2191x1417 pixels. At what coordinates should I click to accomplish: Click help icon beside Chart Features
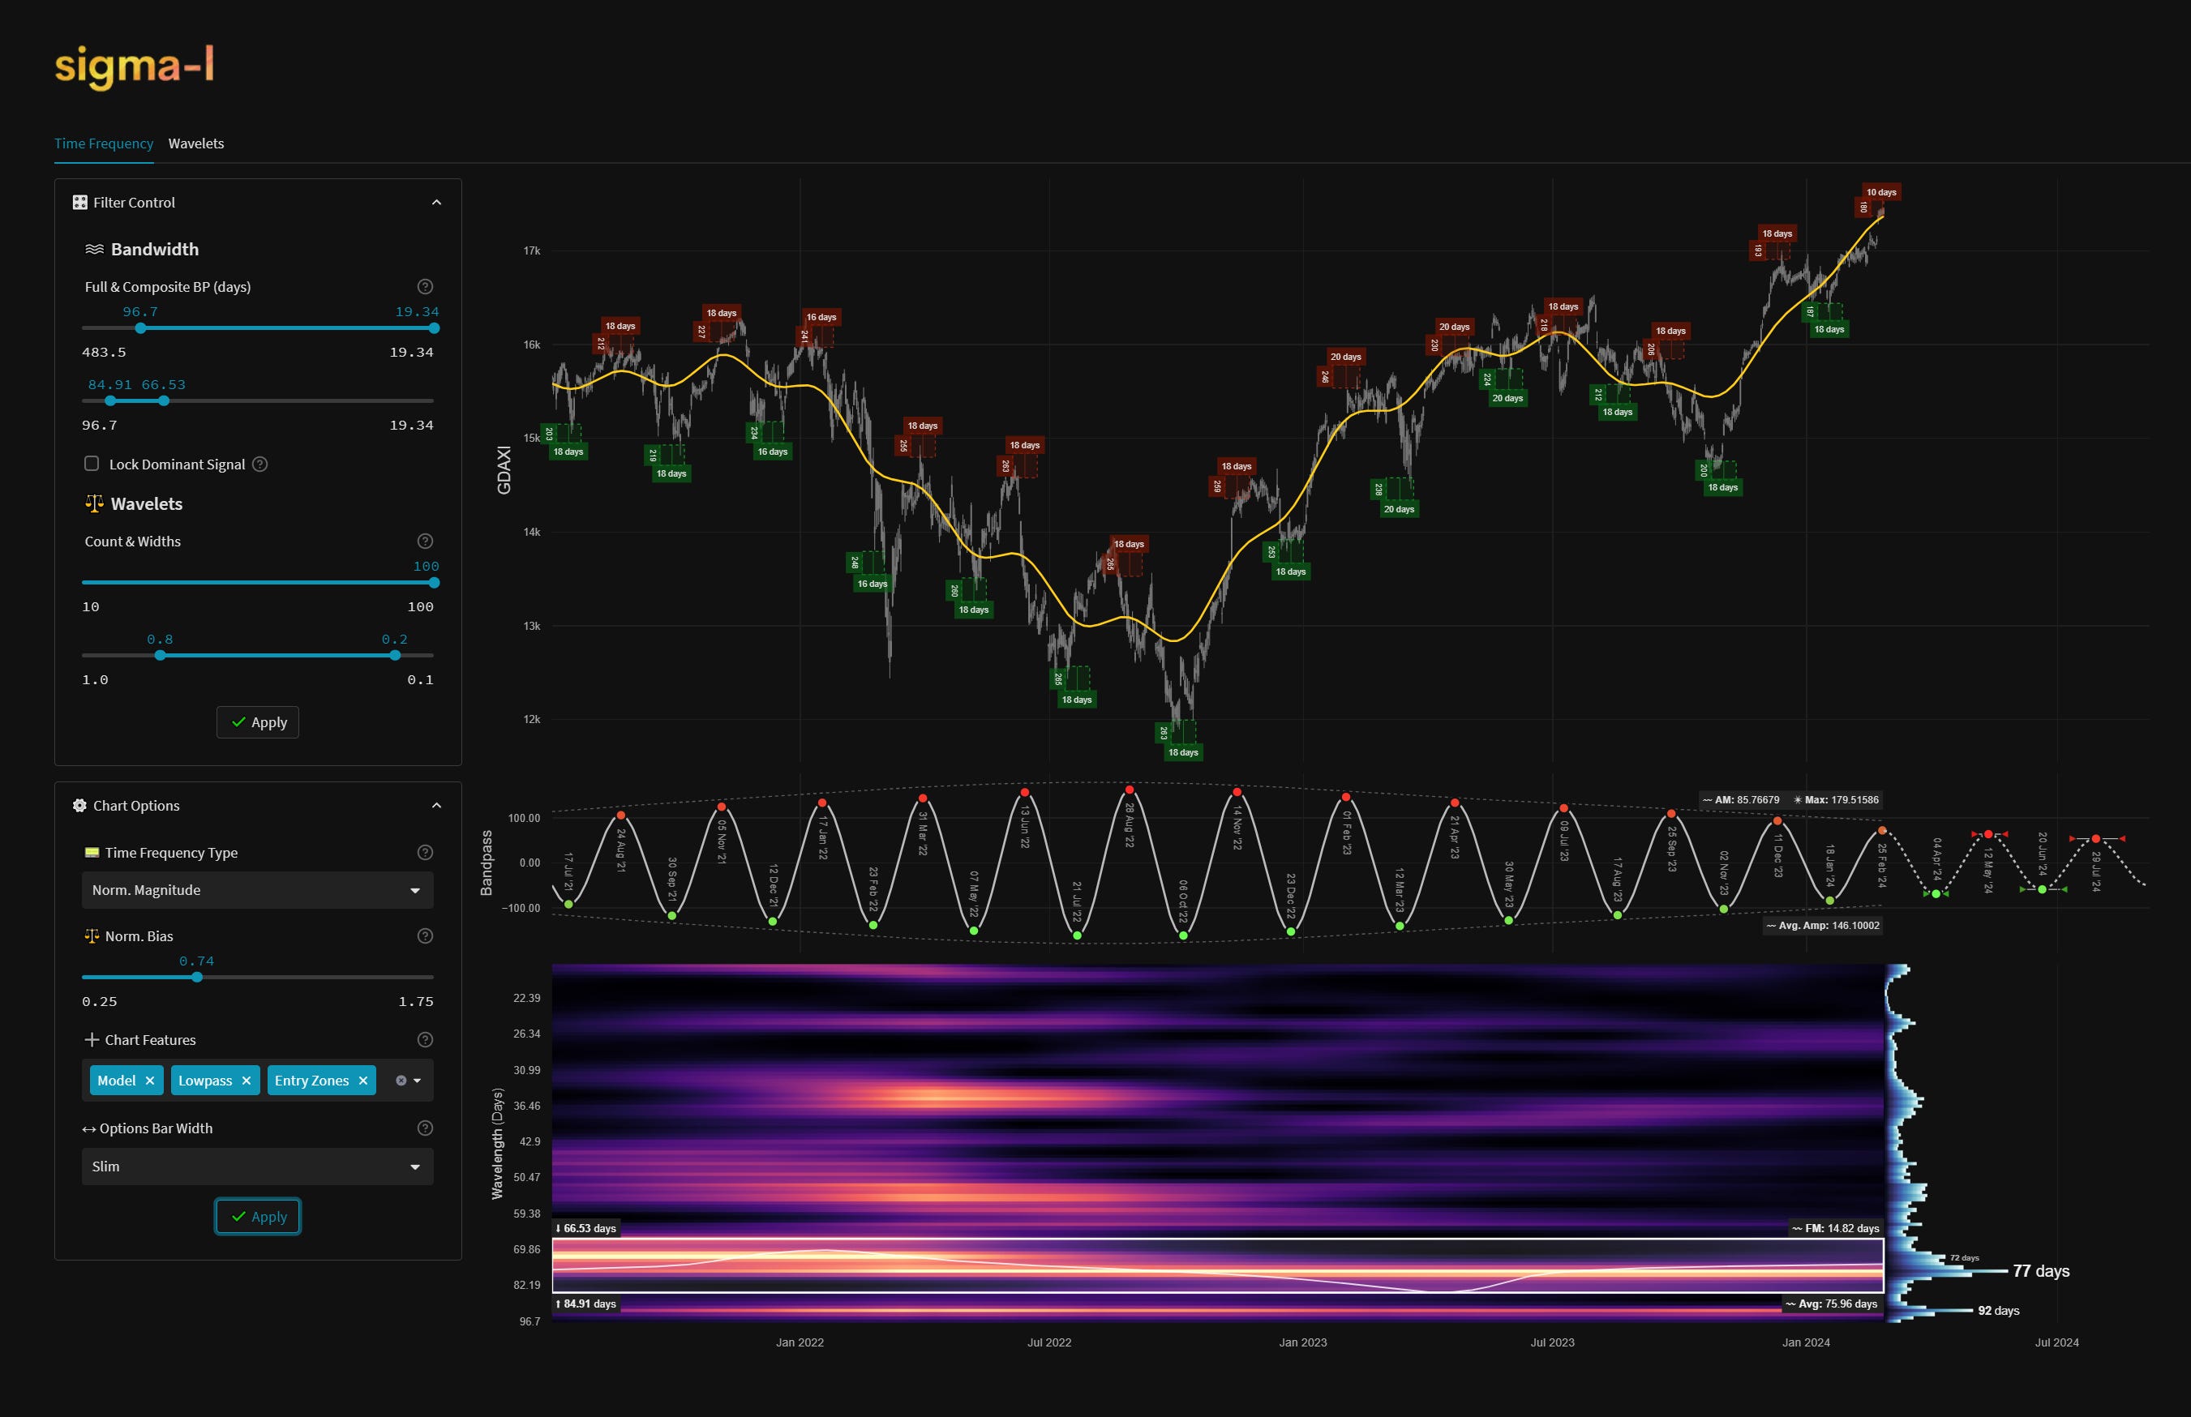425,1041
